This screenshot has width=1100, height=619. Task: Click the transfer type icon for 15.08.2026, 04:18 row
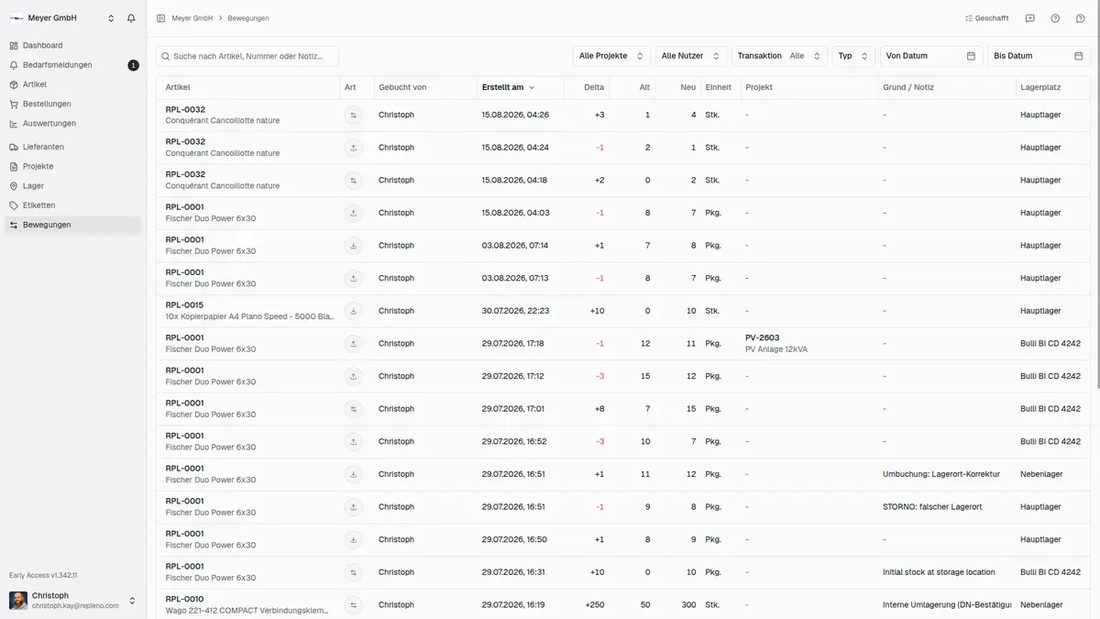354,180
